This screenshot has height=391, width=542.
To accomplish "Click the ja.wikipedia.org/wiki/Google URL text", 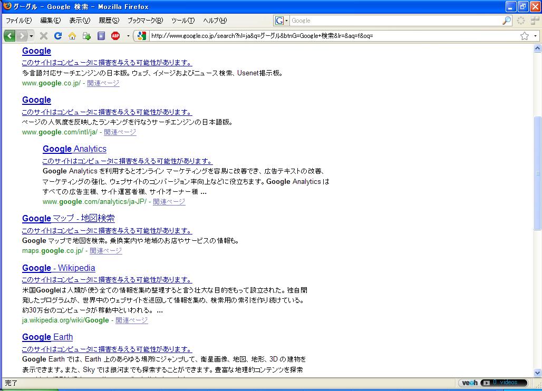I will pos(66,320).
